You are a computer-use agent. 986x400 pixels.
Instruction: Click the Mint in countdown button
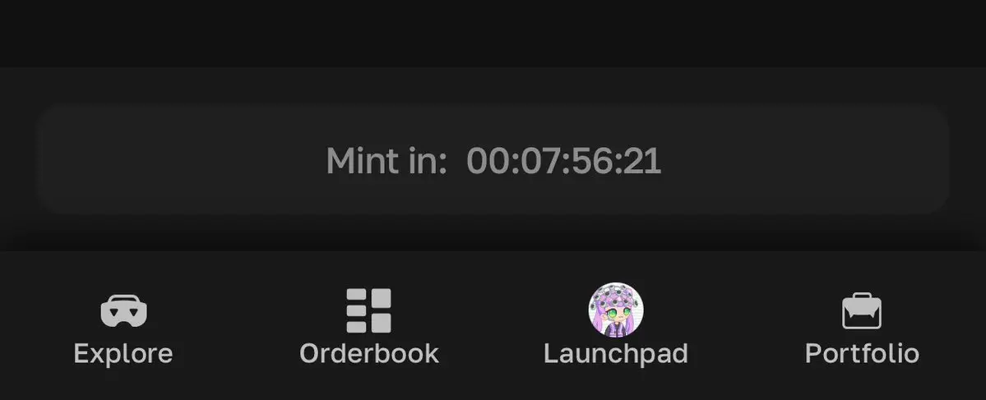(x=493, y=160)
